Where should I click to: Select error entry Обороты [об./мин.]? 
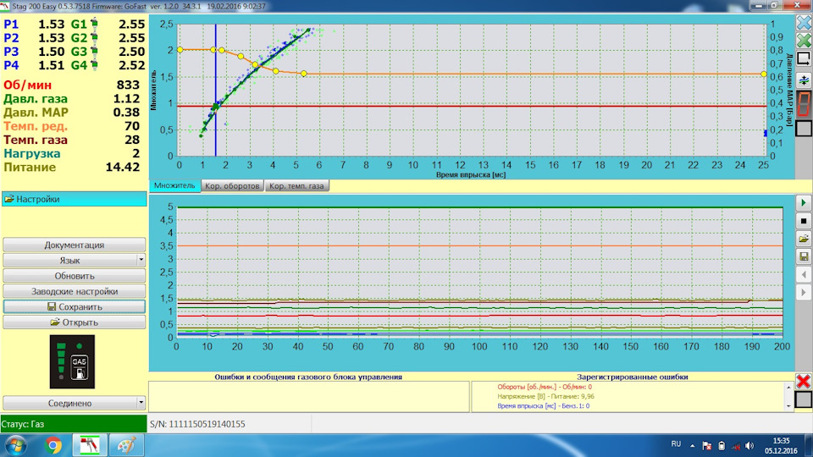tap(545, 387)
